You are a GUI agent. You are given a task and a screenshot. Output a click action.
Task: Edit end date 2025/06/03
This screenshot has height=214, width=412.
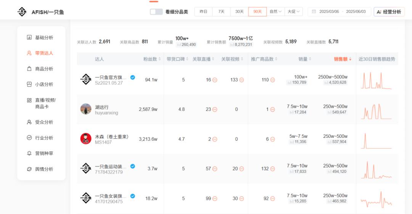(x=356, y=11)
